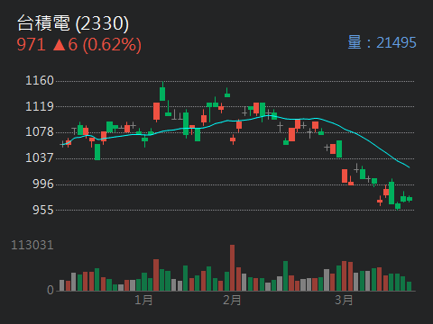This screenshot has width=433, height=324.
Task: Click the volume axis zero label
Action: 51,290
